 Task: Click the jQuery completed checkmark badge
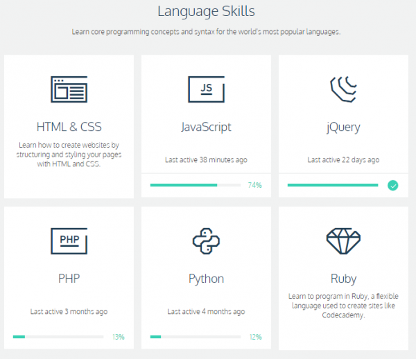(x=392, y=185)
